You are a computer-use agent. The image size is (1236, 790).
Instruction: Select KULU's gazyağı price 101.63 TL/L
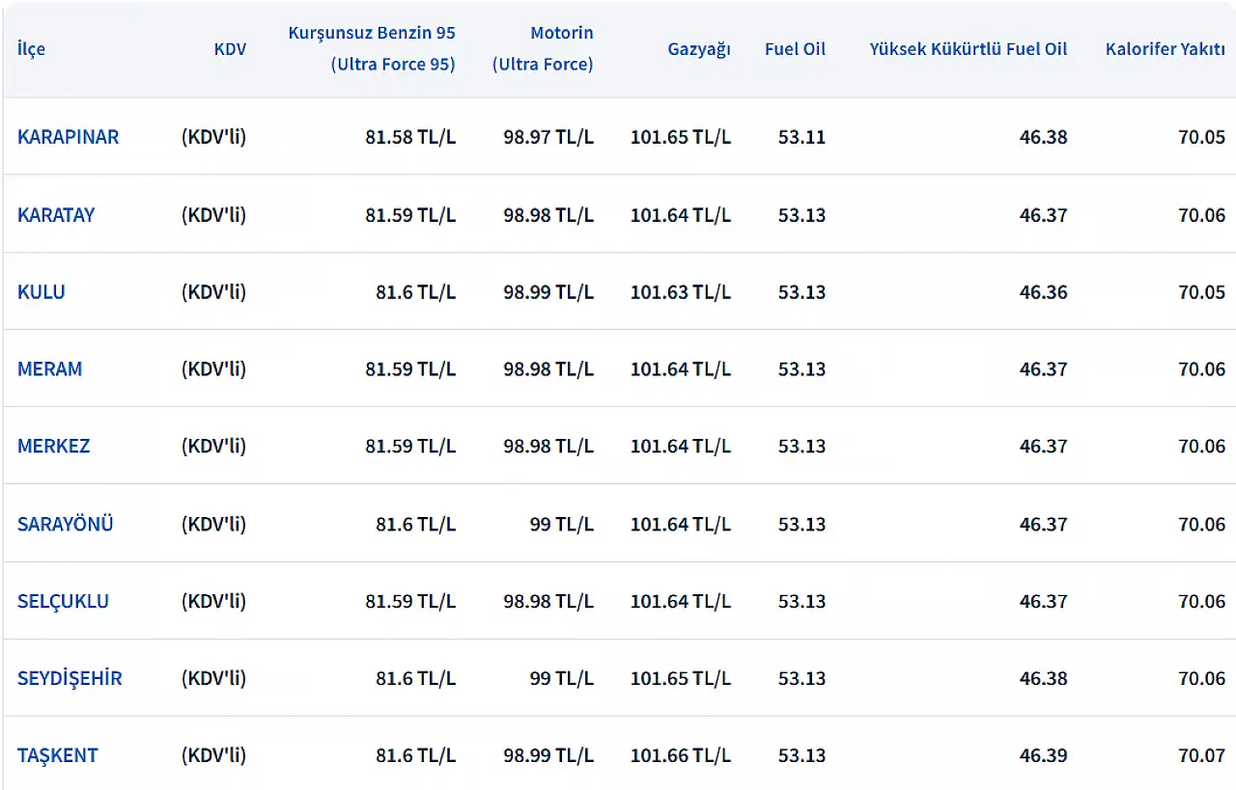(681, 292)
